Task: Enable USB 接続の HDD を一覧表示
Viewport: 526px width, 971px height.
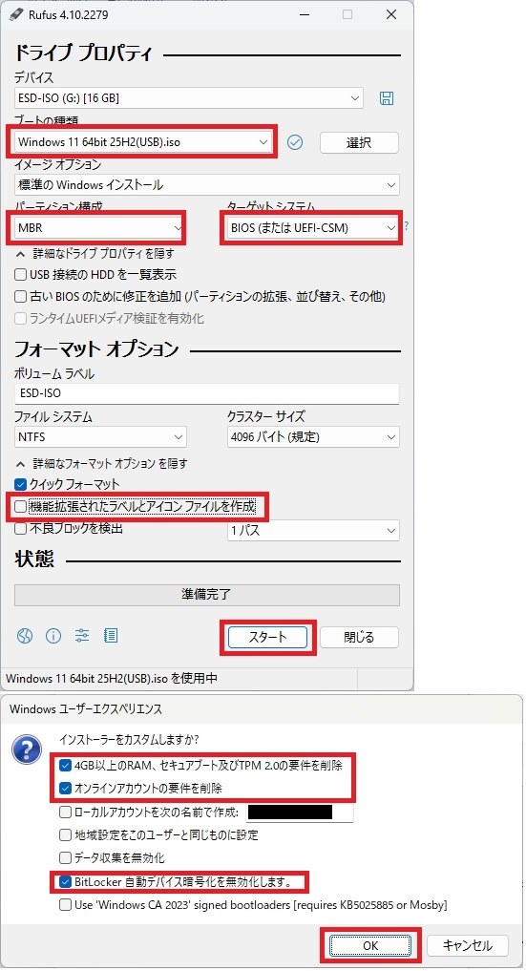Action: click(x=95, y=274)
